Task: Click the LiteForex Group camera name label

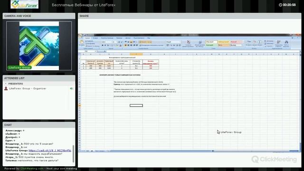Action: [x=19, y=67]
